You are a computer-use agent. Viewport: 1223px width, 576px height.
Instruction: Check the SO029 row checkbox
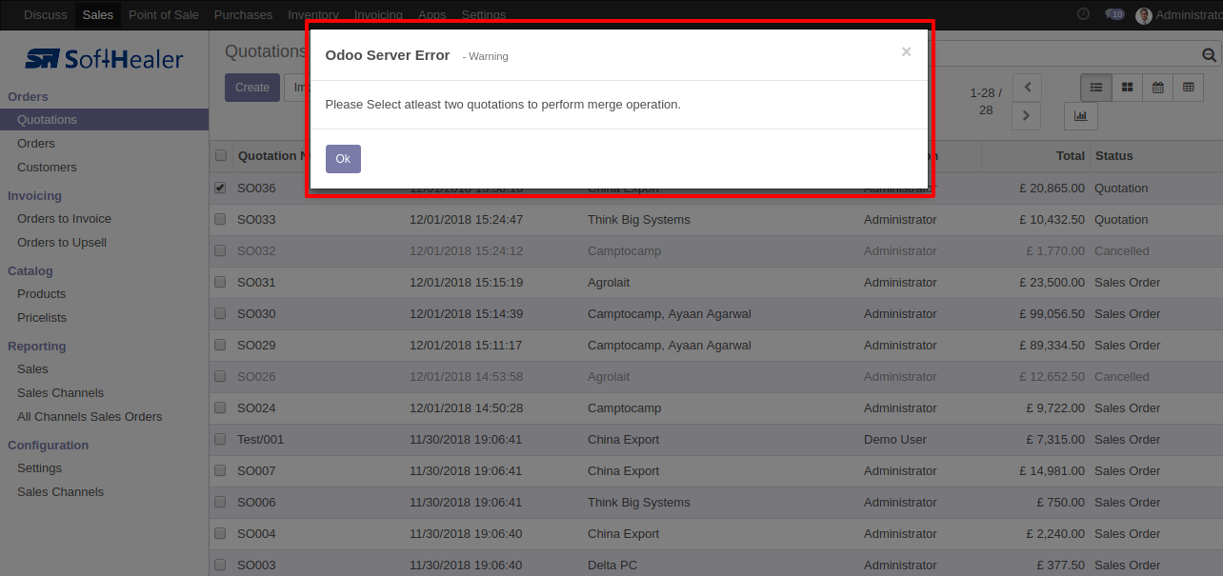click(220, 345)
